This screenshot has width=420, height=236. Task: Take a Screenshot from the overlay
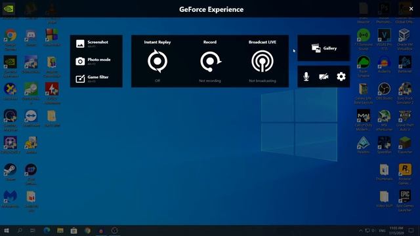coord(92,44)
